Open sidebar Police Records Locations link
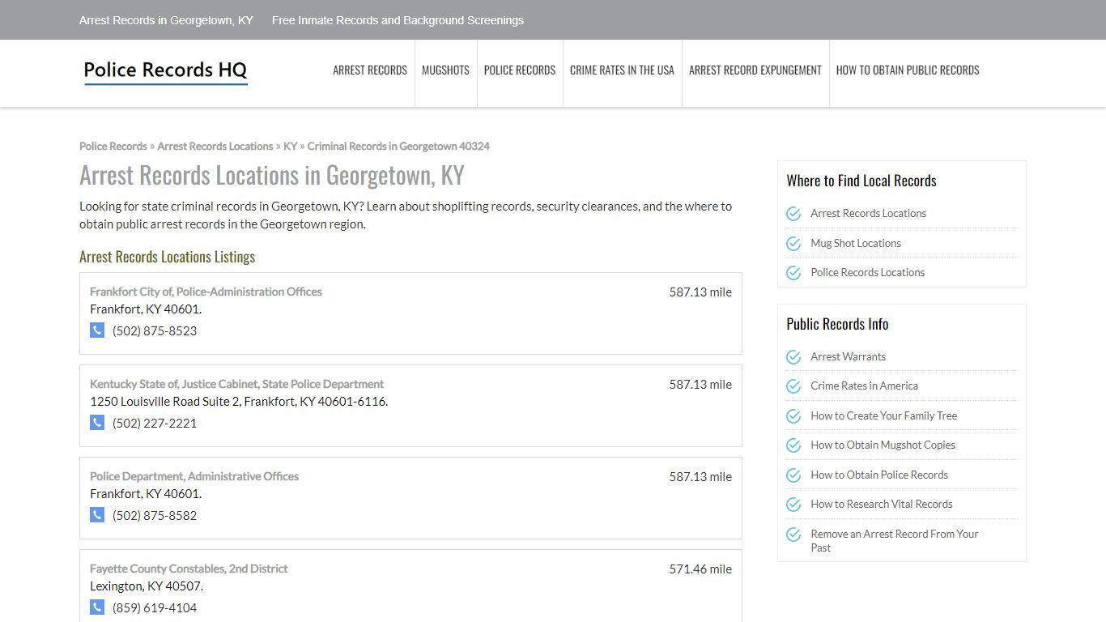1106x622 pixels. (867, 273)
